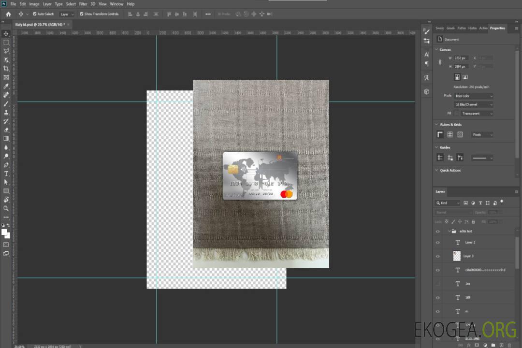
Task: Filter layers by type layers icon
Action: [x=480, y=203]
